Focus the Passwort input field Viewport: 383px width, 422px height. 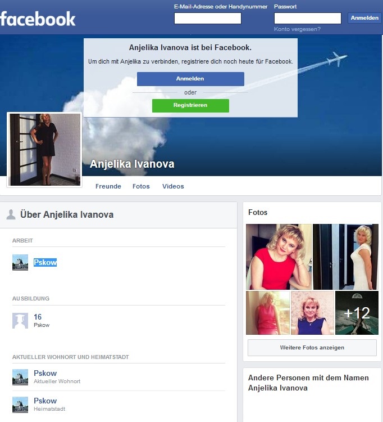point(308,19)
